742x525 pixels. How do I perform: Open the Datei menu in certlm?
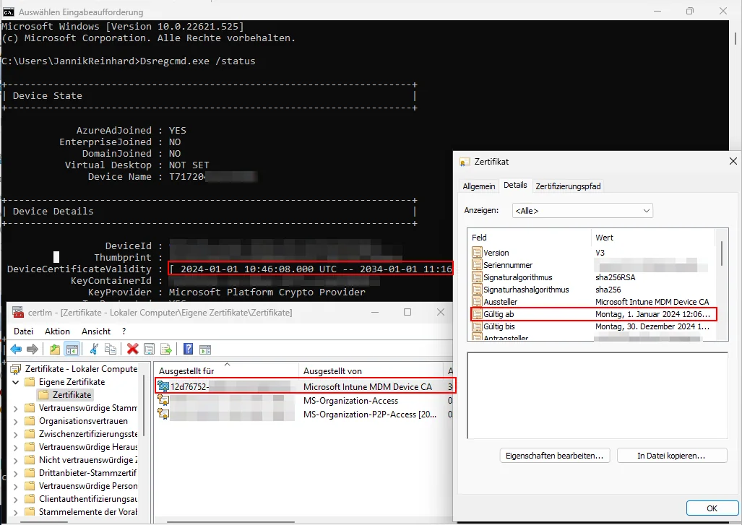point(23,331)
